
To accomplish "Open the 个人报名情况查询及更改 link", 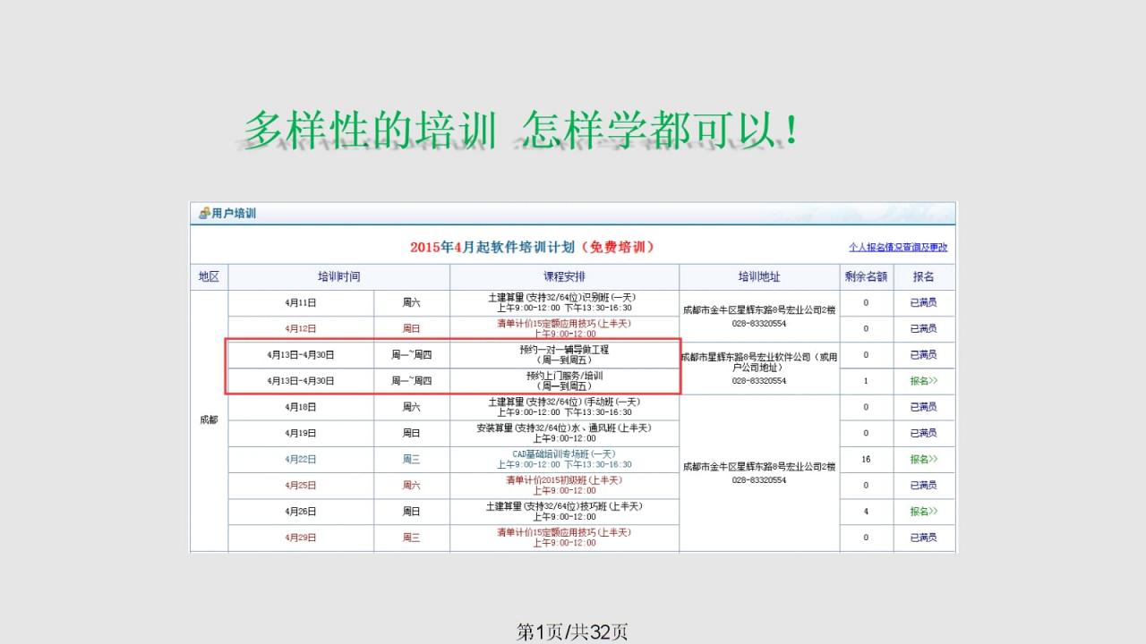I will 898,247.
